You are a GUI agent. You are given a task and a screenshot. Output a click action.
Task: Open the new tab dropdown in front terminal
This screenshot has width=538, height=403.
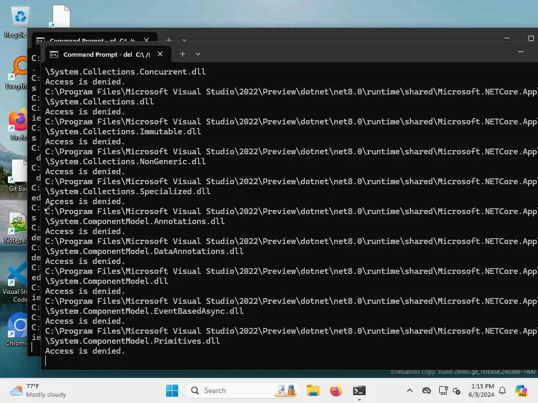pyautogui.click(x=198, y=54)
